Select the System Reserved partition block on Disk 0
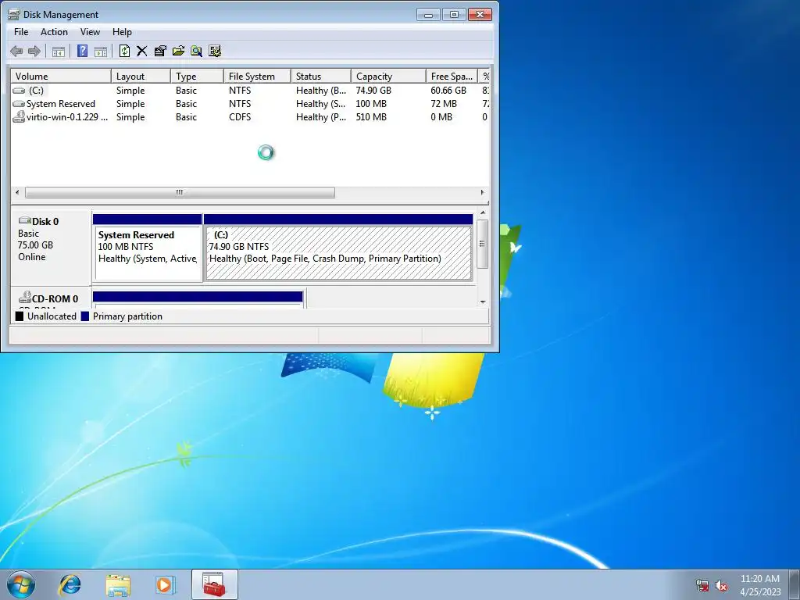The image size is (800, 600). point(148,248)
